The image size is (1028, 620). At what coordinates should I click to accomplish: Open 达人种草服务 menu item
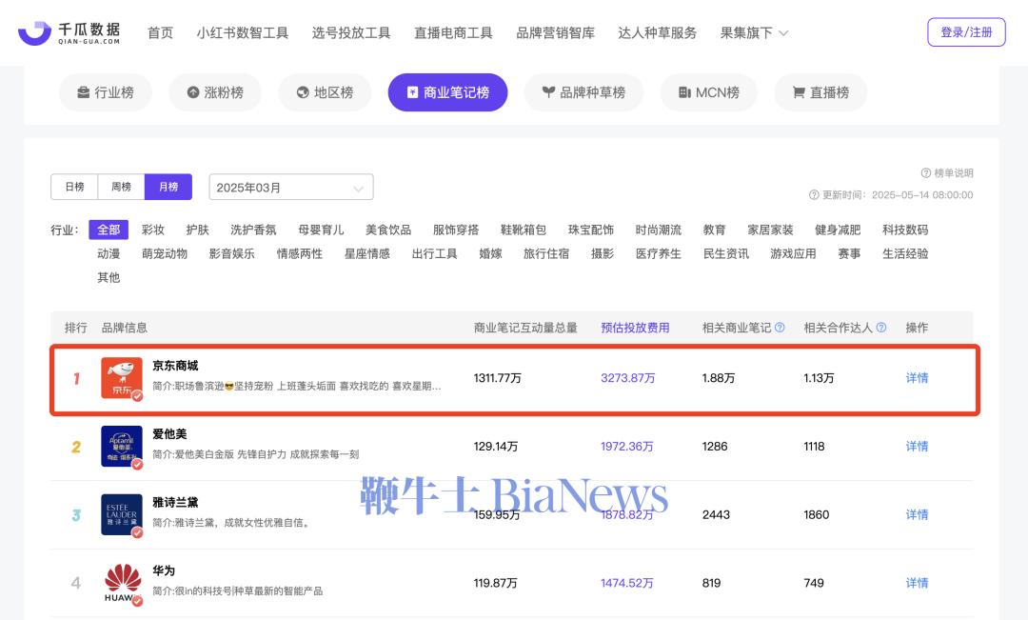(x=658, y=32)
